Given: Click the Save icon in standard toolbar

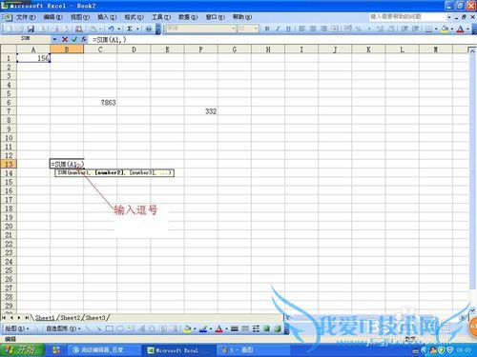Looking at the screenshot, I should pyautogui.click(x=31, y=29).
